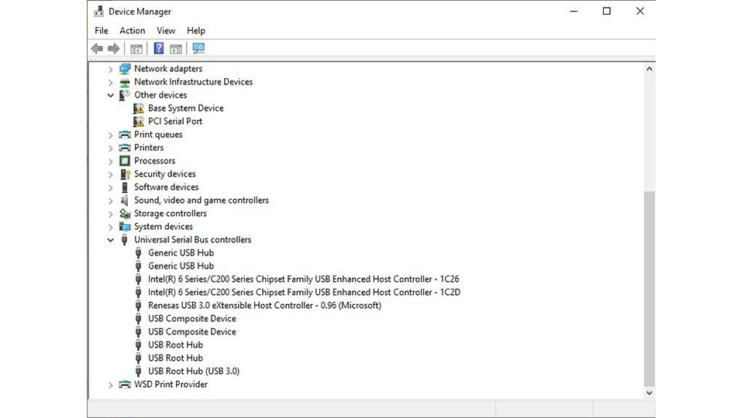Click the scrollbar up arrow

[649, 69]
